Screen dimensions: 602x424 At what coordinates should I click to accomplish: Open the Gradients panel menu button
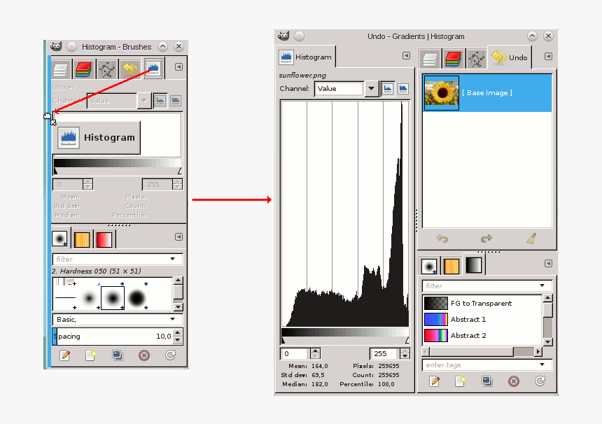pyautogui.click(x=549, y=264)
